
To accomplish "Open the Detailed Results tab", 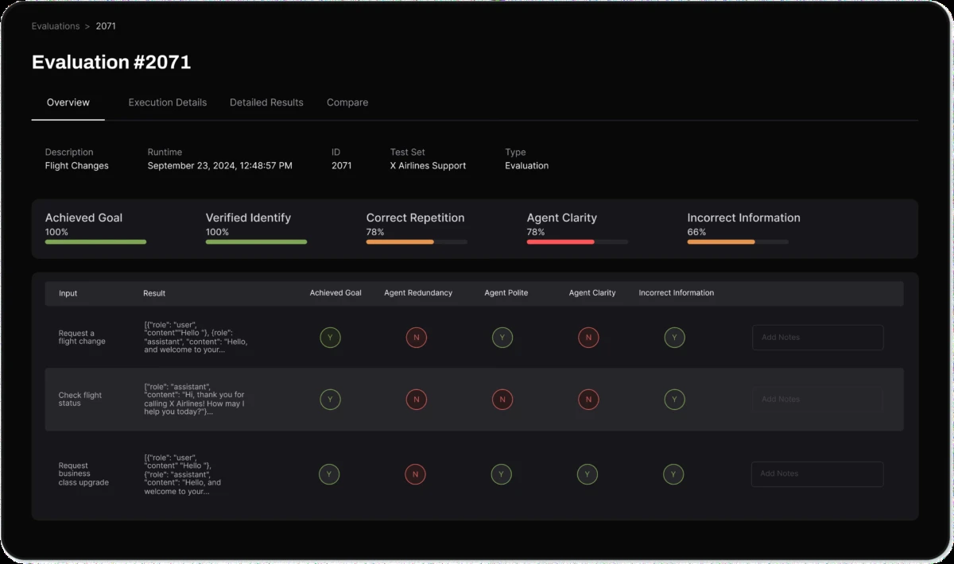I will (266, 102).
